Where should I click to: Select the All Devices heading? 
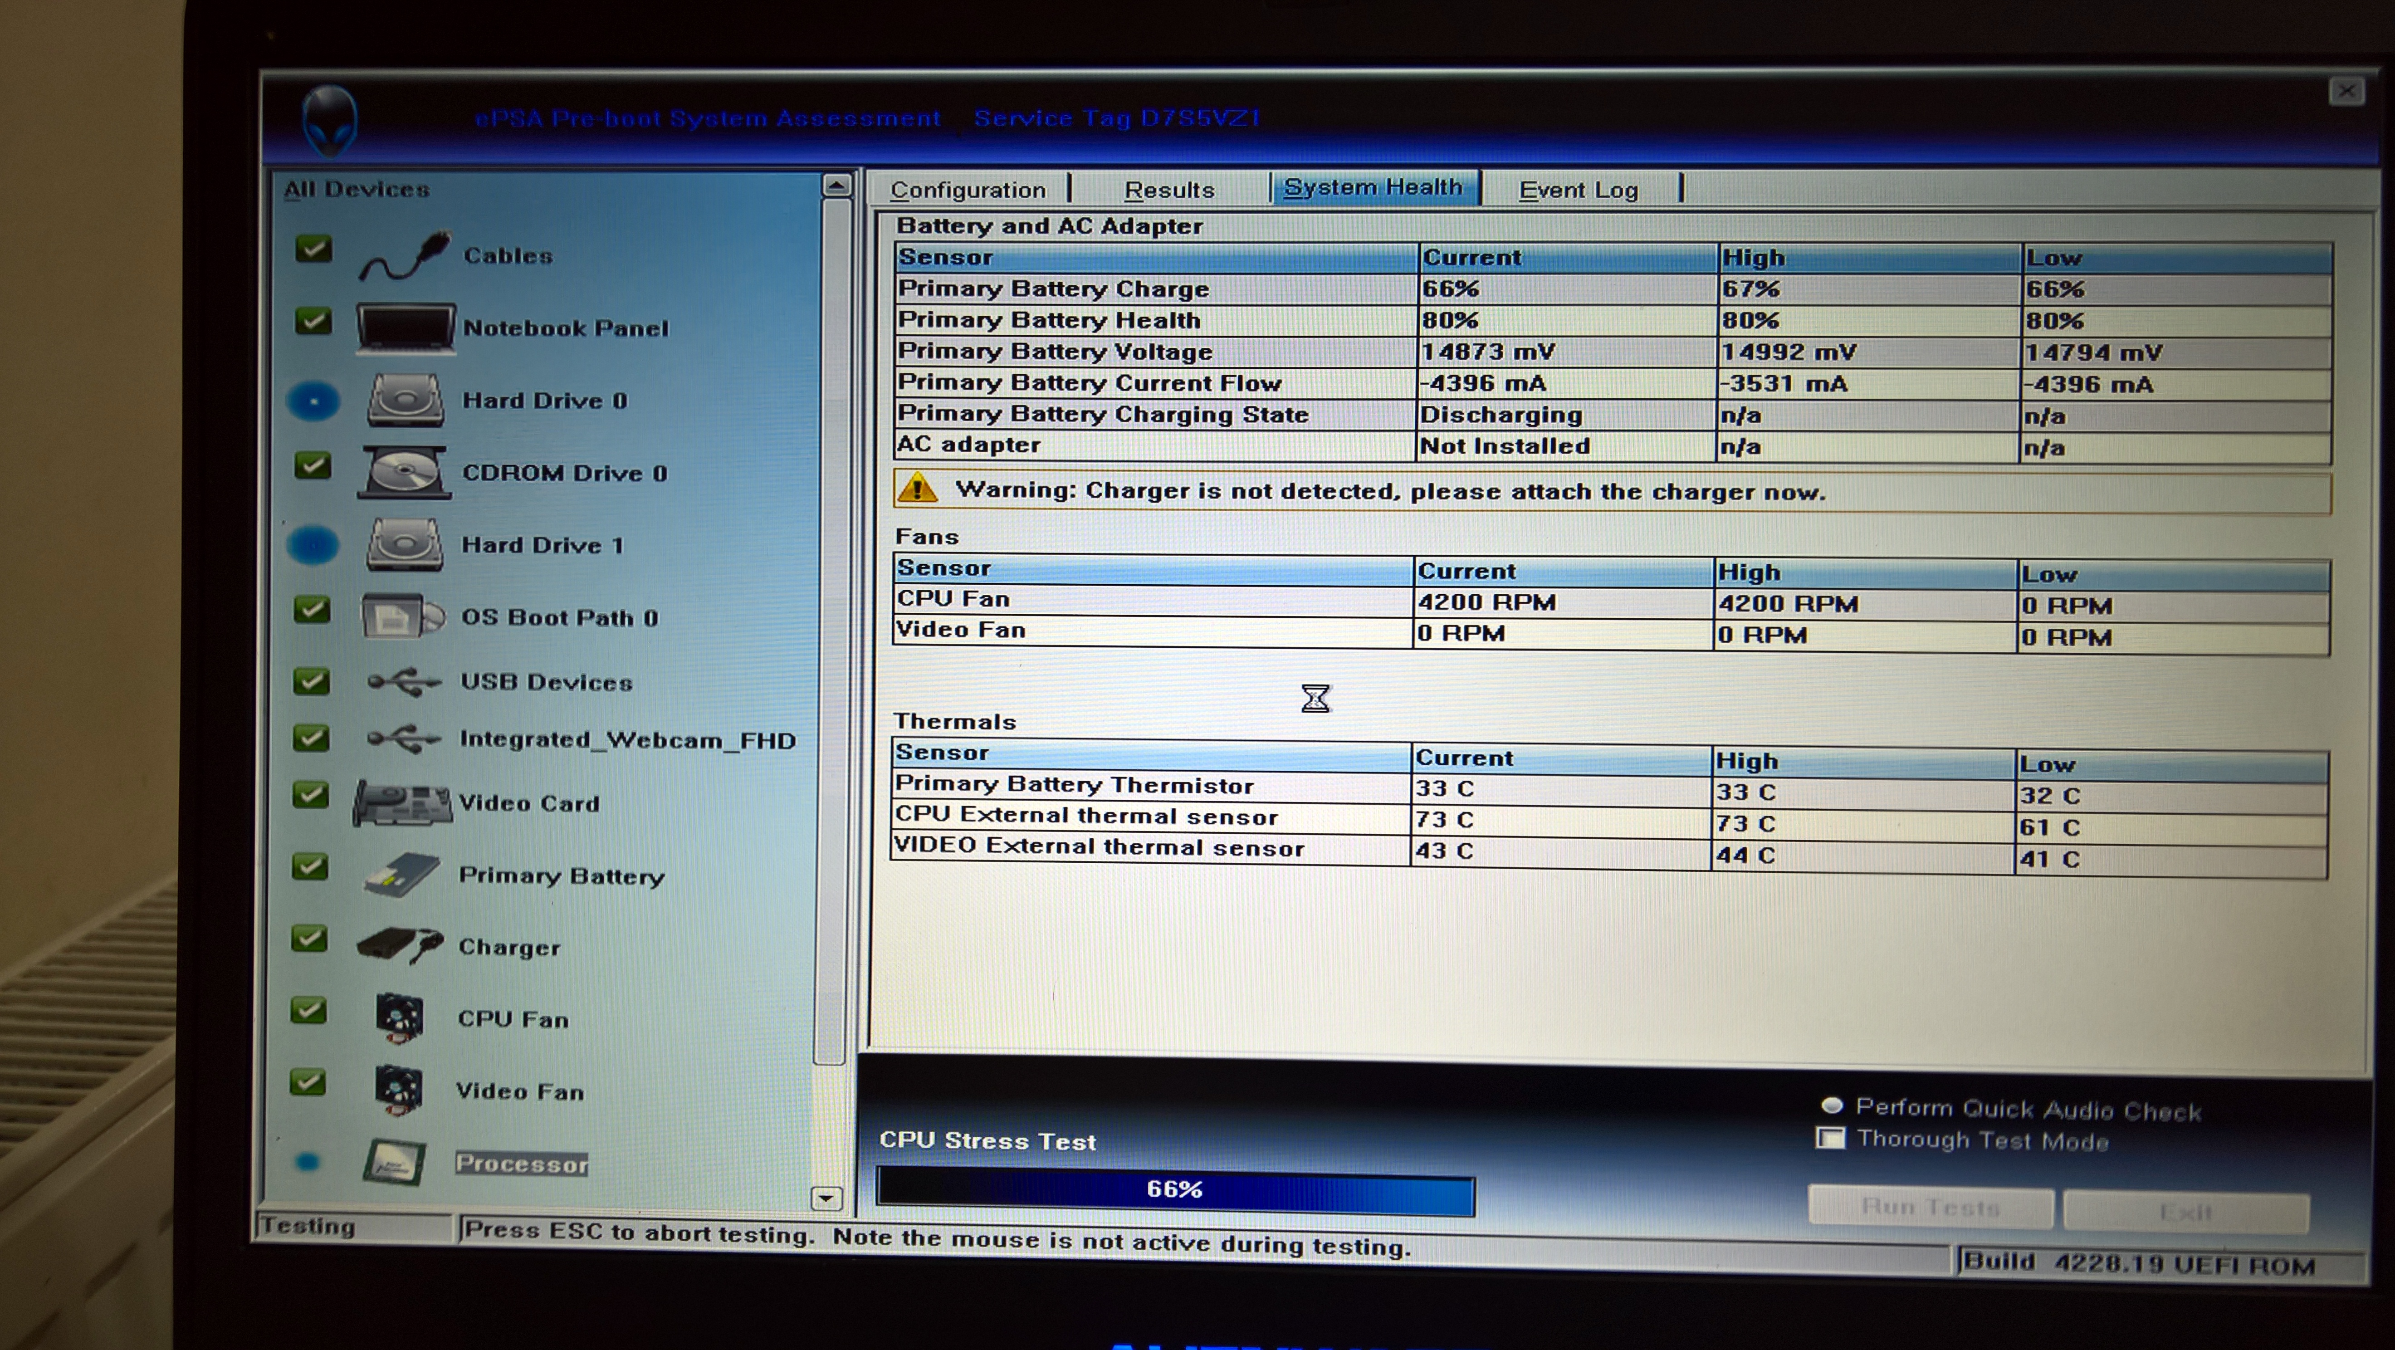[x=356, y=190]
